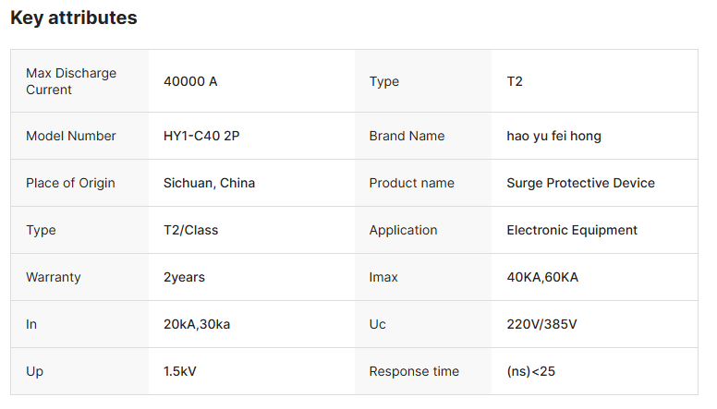Click the "40KA,60KA" Imax value
The image size is (717, 409).
point(542,277)
